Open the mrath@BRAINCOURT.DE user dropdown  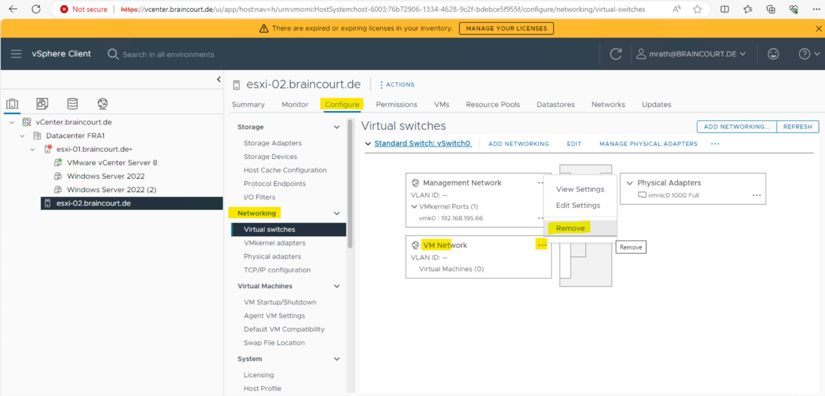pos(691,54)
